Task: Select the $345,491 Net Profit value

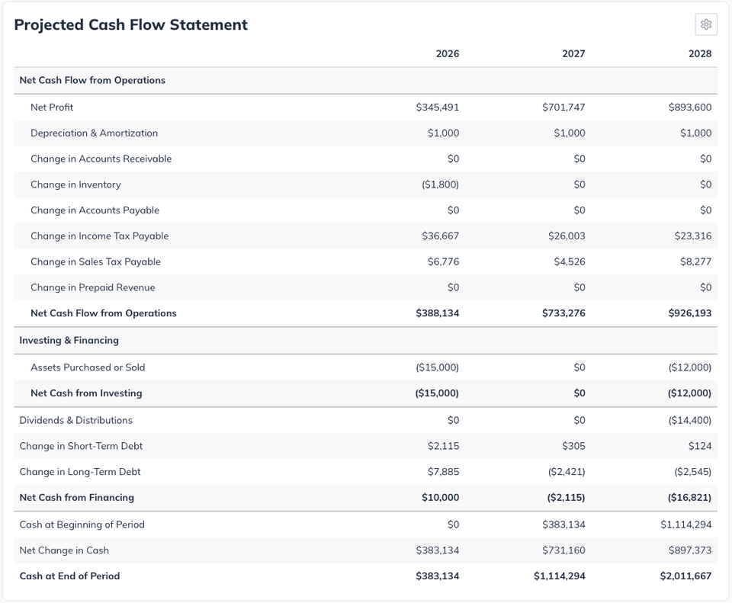Action: (438, 107)
